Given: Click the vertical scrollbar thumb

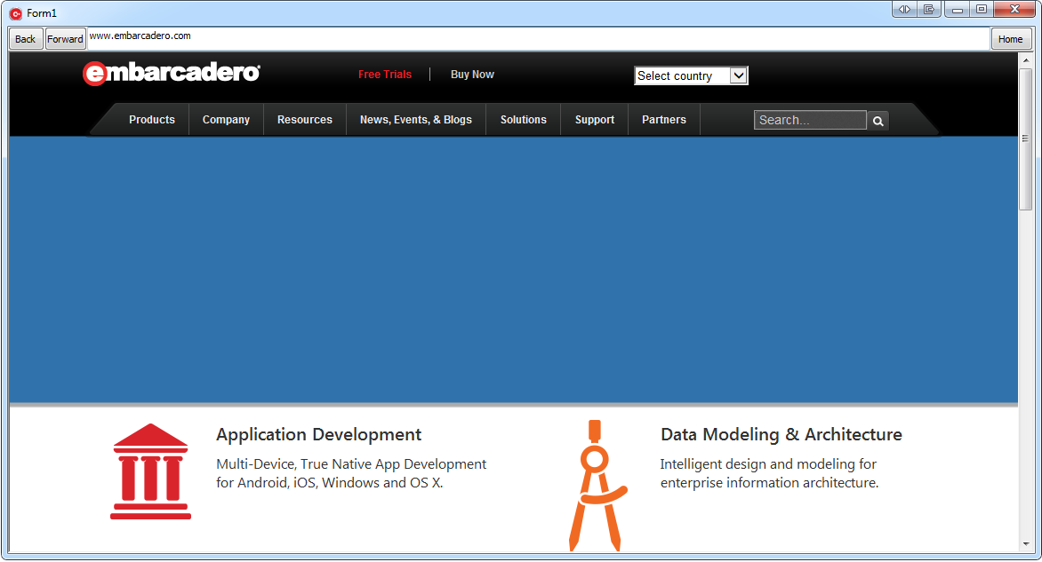Looking at the screenshot, I should [1025, 139].
